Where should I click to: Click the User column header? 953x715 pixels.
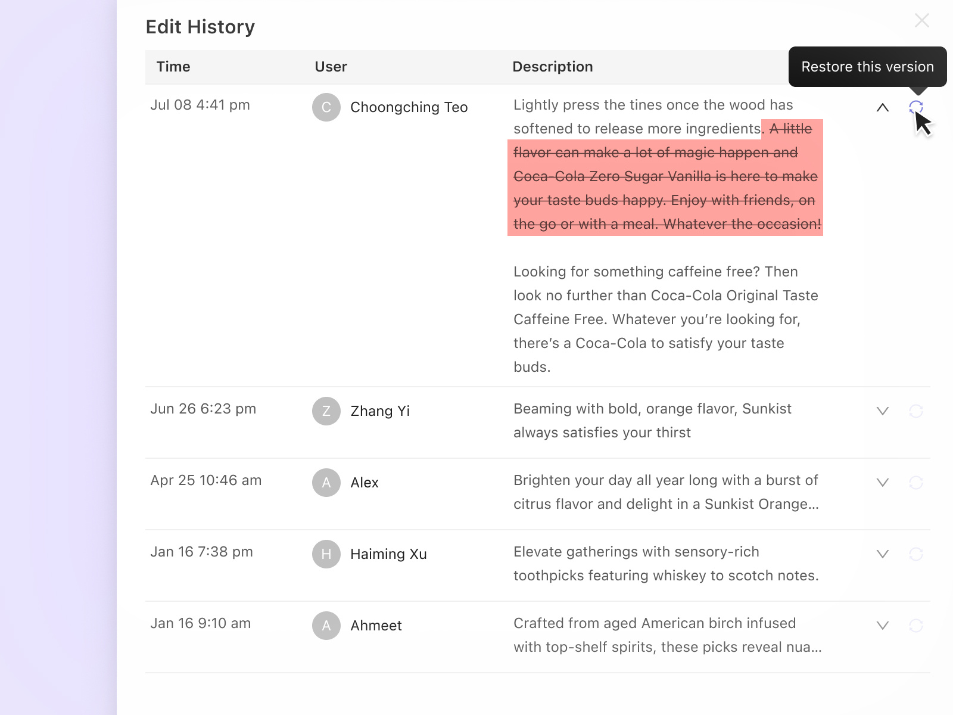[x=331, y=67]
